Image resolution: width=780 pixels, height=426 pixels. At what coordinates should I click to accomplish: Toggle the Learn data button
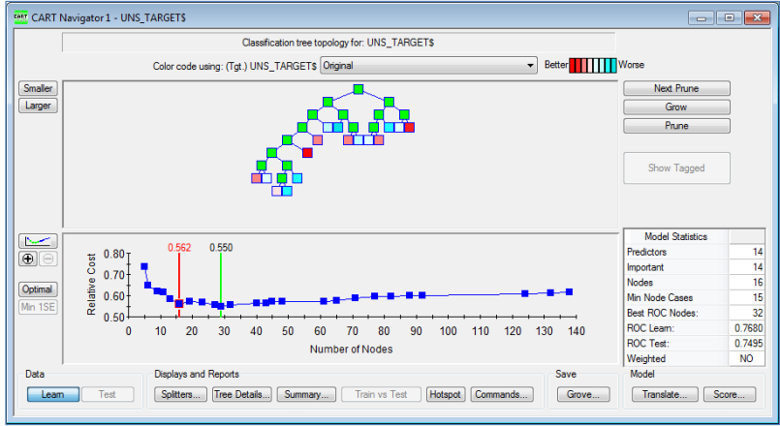coord(52,394)
